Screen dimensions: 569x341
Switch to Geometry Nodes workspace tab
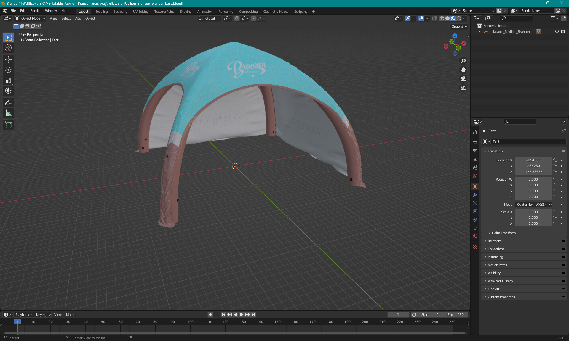coord(276,12)
